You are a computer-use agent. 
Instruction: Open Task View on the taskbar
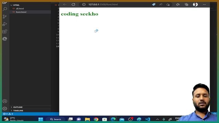pos(70,119)
